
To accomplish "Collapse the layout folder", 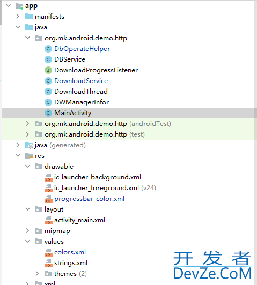I will (28, 209).
